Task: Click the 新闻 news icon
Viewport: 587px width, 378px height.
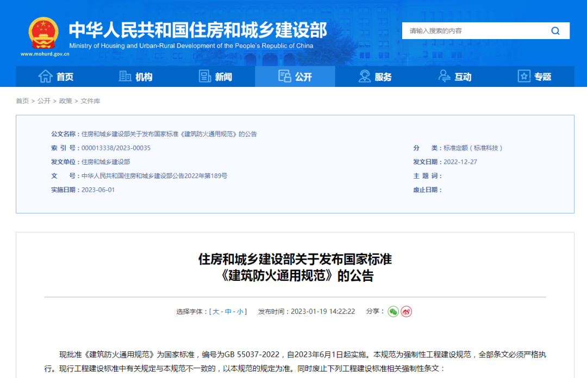Action: 205,76
